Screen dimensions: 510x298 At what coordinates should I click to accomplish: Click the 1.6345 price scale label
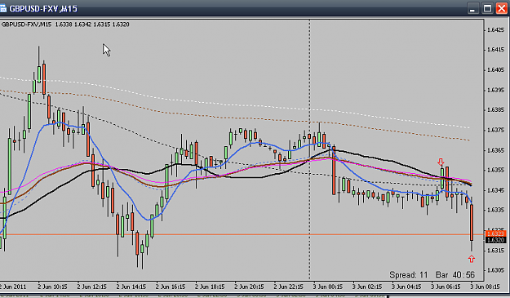pyautogui.click(x=495, y=190)
